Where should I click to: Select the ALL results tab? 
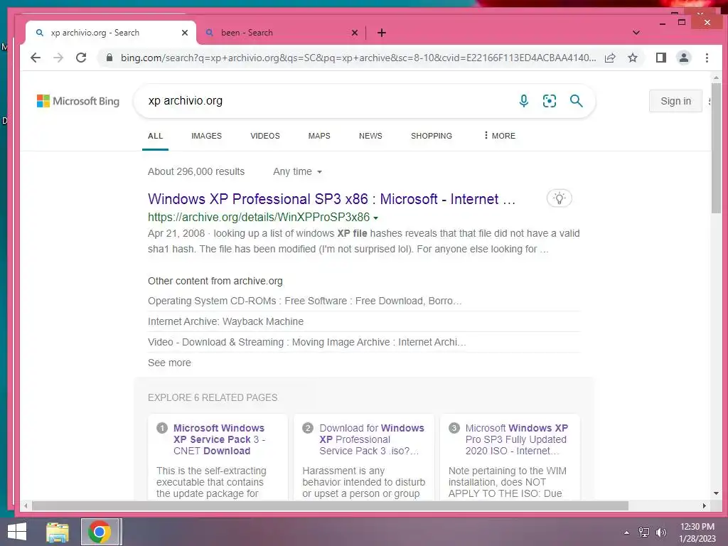tap(155, 136)
